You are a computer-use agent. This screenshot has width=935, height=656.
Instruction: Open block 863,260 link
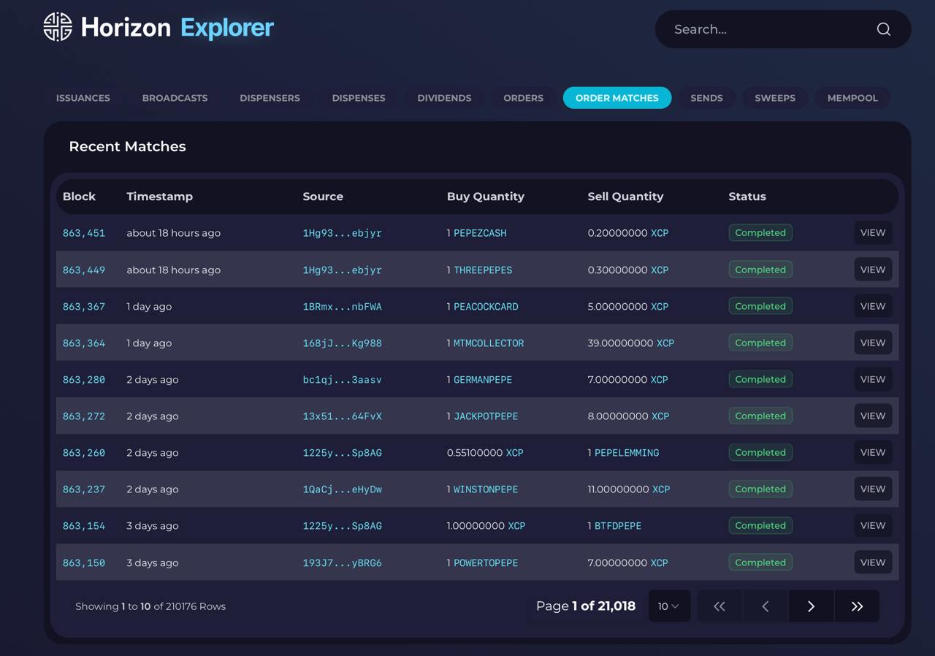point(84,452)
